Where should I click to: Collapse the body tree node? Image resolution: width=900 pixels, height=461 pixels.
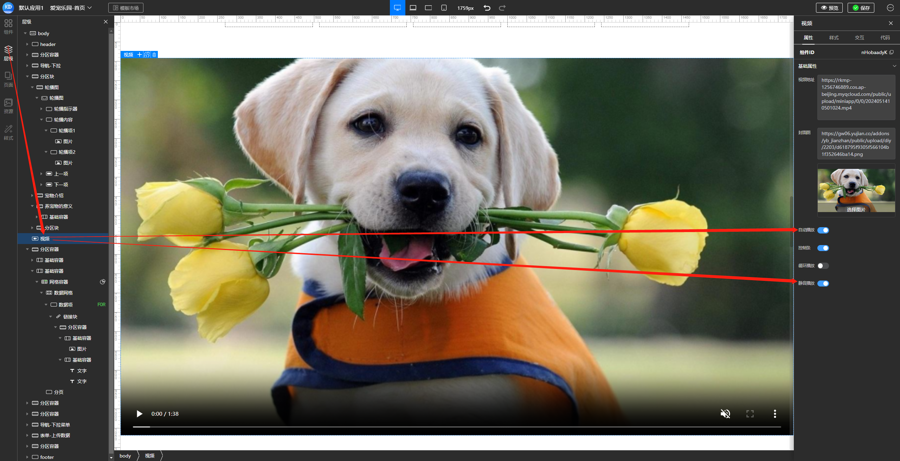tap(25, 33)
